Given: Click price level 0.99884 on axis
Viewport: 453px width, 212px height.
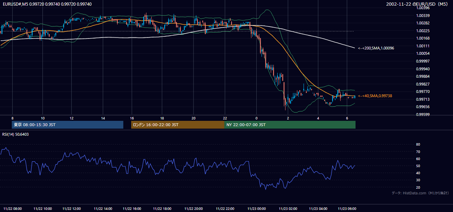Looking at the screenshot, I should point(423,76).
